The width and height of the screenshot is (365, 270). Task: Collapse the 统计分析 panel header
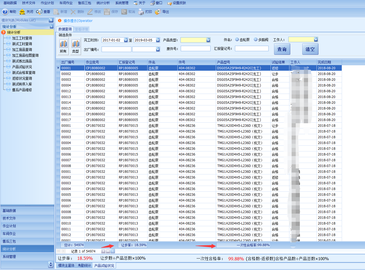[x=51, y=27]
